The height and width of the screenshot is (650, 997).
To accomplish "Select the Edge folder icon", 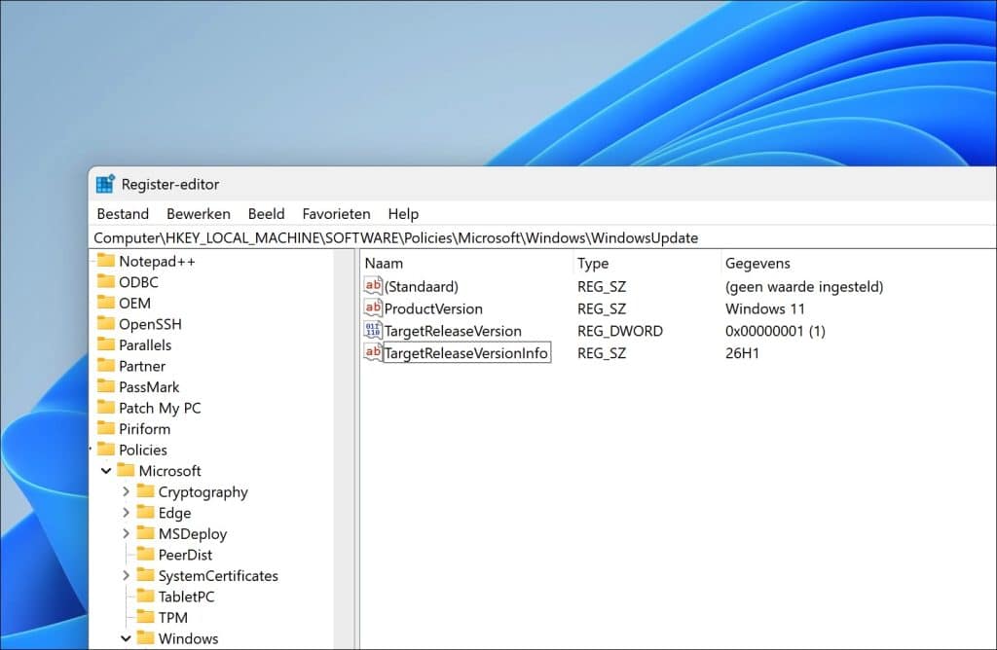I will click(x=146, y=512).
